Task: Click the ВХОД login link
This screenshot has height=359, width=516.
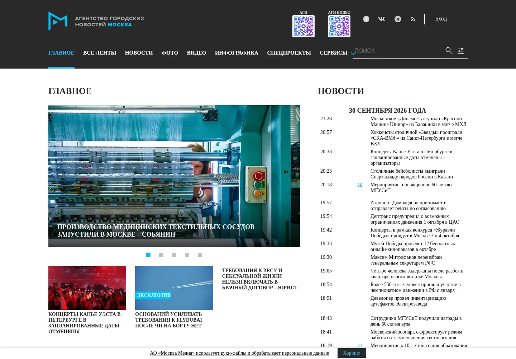Action: [441, 19]
